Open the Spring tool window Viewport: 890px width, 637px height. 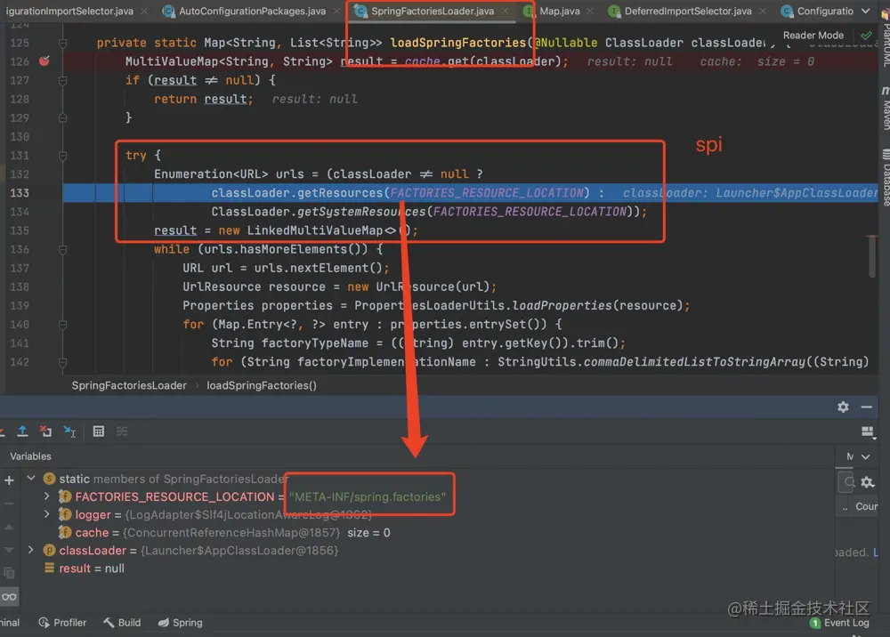coord(180,622)
